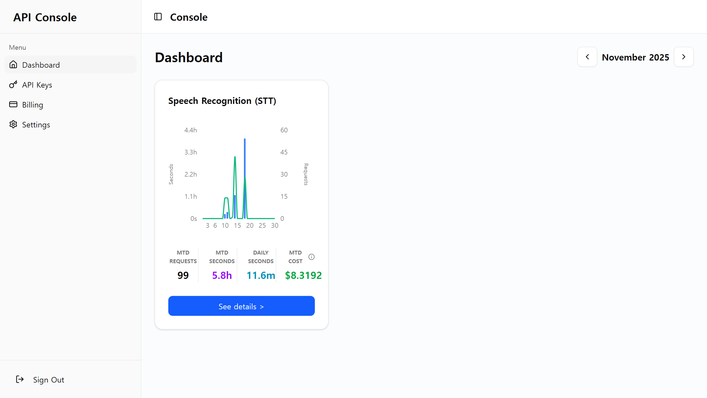Viewport: 707px width, 398px height.
Task: Click the Speech Recognition (STT) card title
Action: point(222,101)
